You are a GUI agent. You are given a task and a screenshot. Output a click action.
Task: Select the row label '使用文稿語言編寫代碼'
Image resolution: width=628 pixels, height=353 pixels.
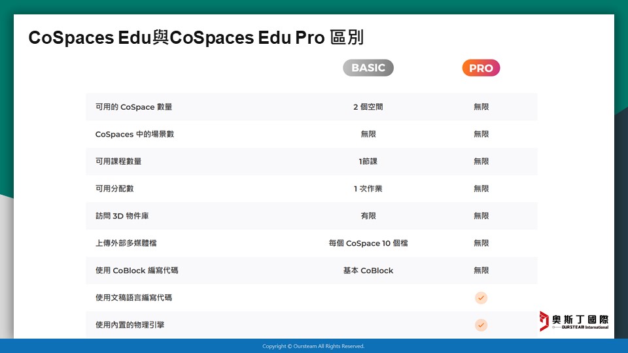133,297
